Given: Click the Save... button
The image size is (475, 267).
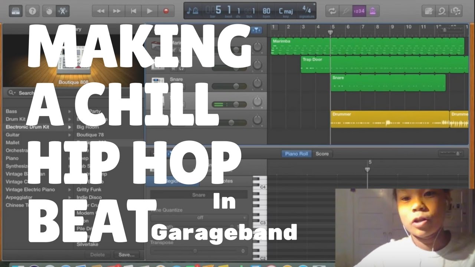Looking at the screenshot, I should (x=127, y=255).
